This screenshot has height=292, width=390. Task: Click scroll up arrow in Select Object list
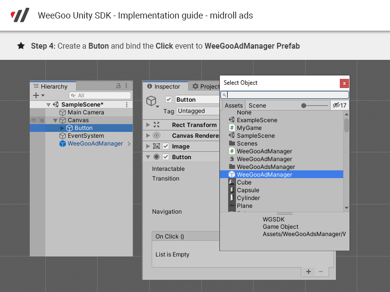point(347,114)
